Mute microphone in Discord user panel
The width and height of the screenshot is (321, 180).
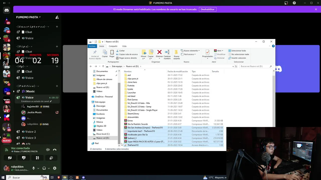point(34,168)
